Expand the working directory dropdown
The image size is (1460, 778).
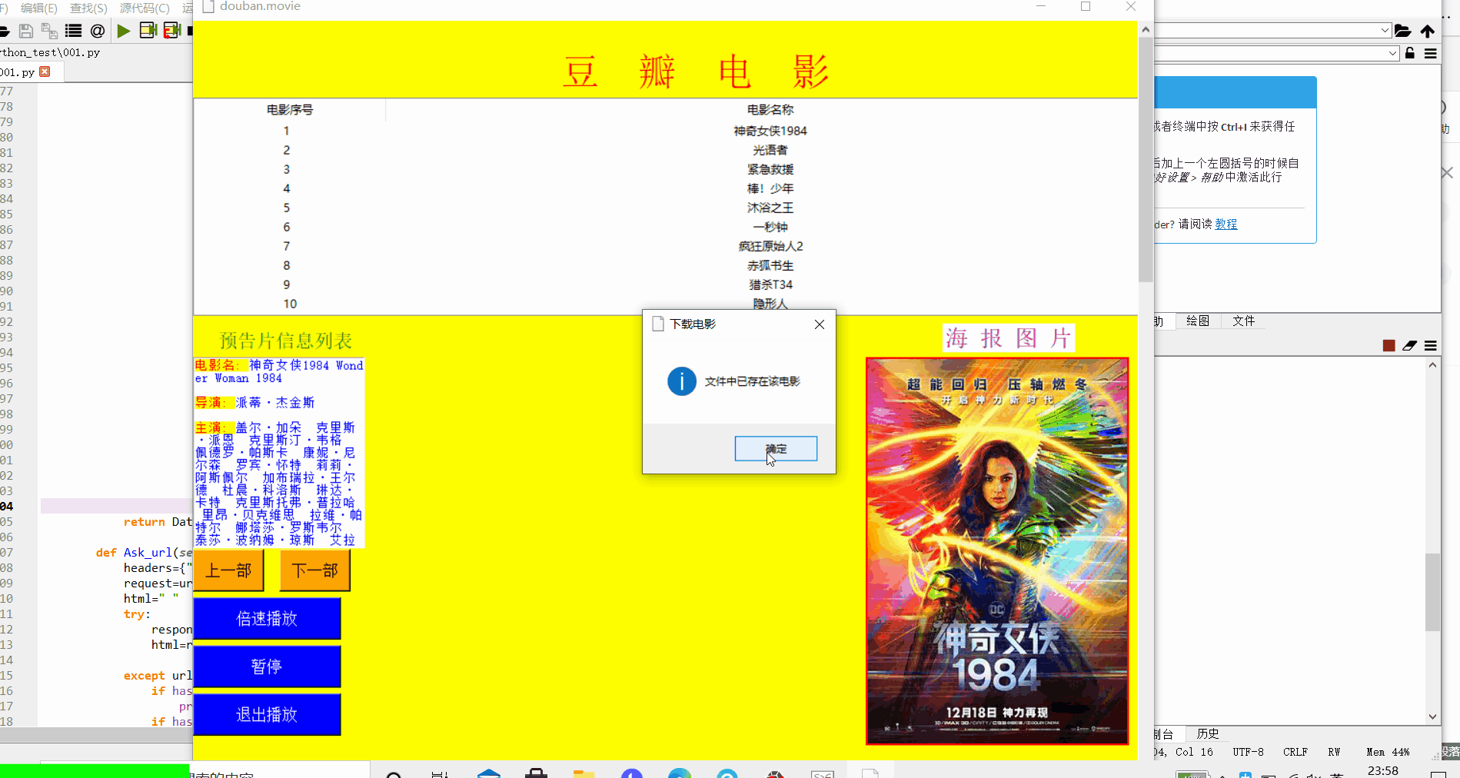pyautogui.click(x=1385, y=31)
